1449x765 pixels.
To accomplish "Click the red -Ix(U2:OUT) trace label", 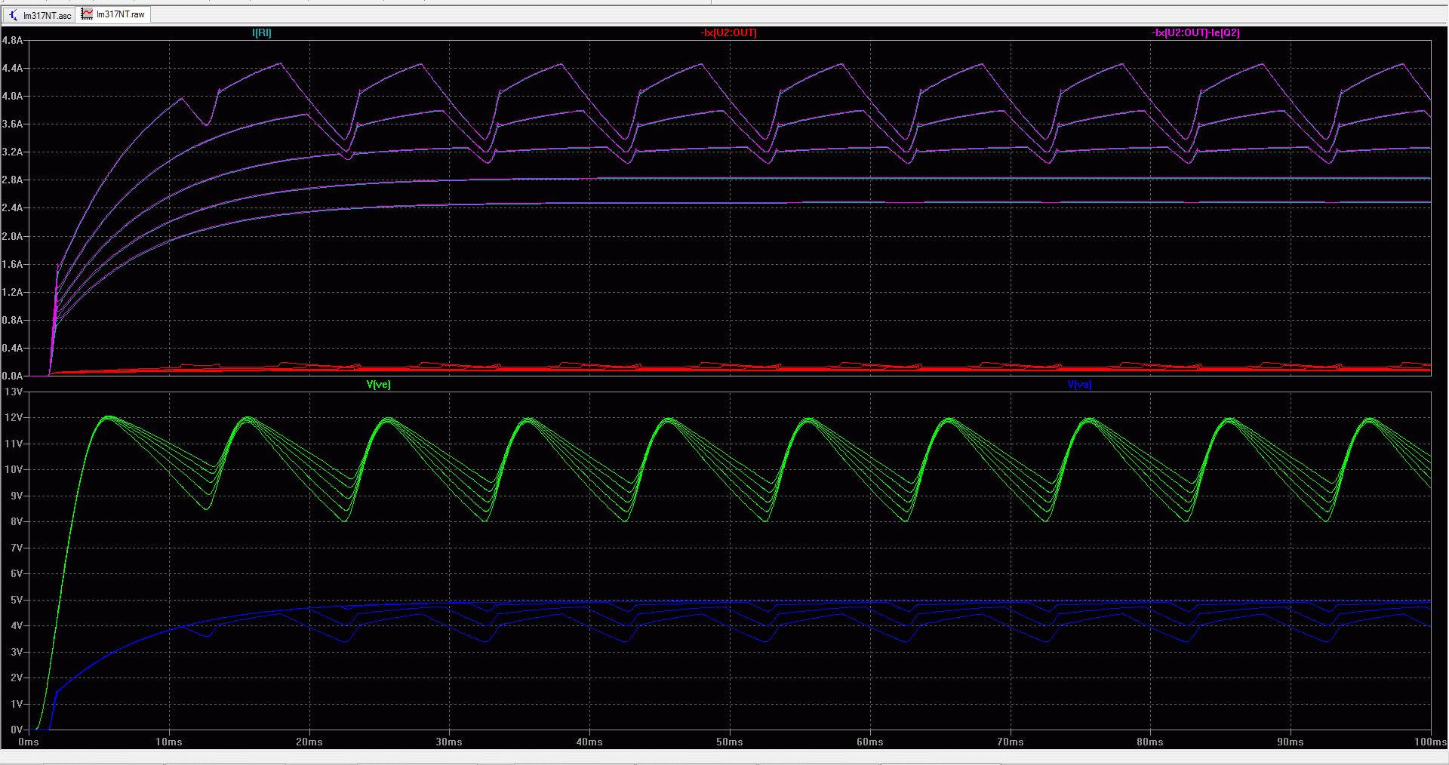I will click(728, 33).
